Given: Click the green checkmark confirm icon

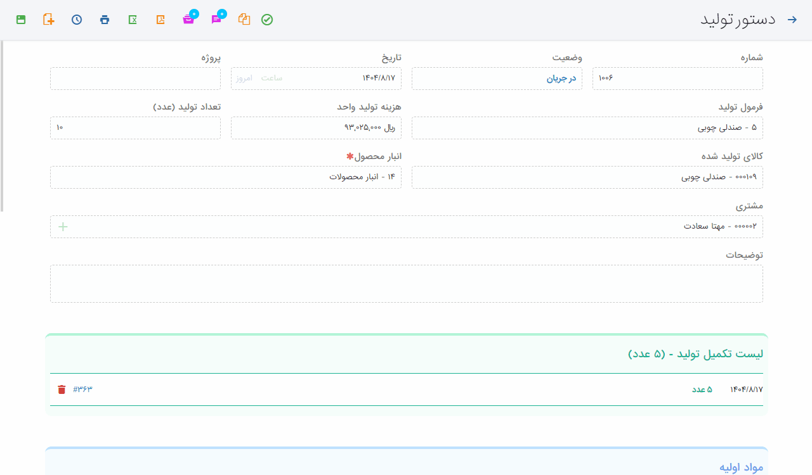Looking at the screenshot, I should click(x=267, y=20).
